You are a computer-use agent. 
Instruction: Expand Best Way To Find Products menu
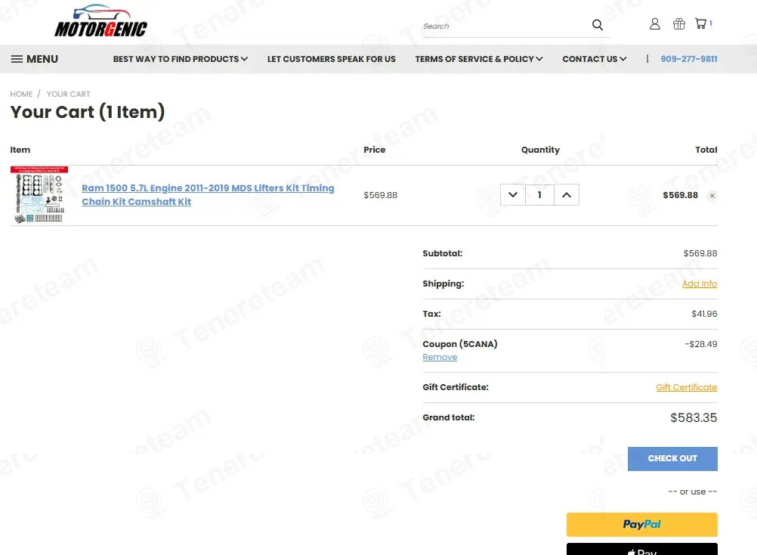click(181, 59)
